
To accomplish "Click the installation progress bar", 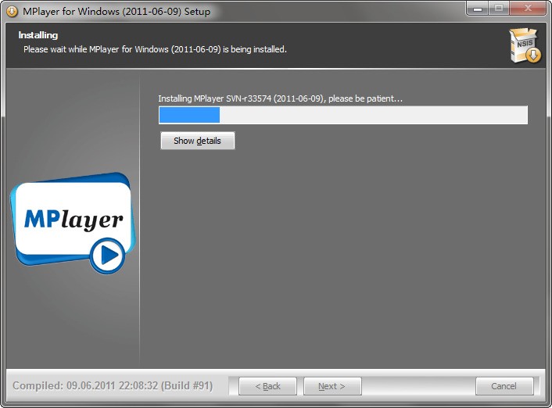I will pyautogui.click(x=343, y=115).
